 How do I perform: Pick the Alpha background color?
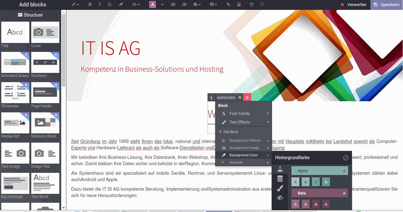tap(320, 171)
